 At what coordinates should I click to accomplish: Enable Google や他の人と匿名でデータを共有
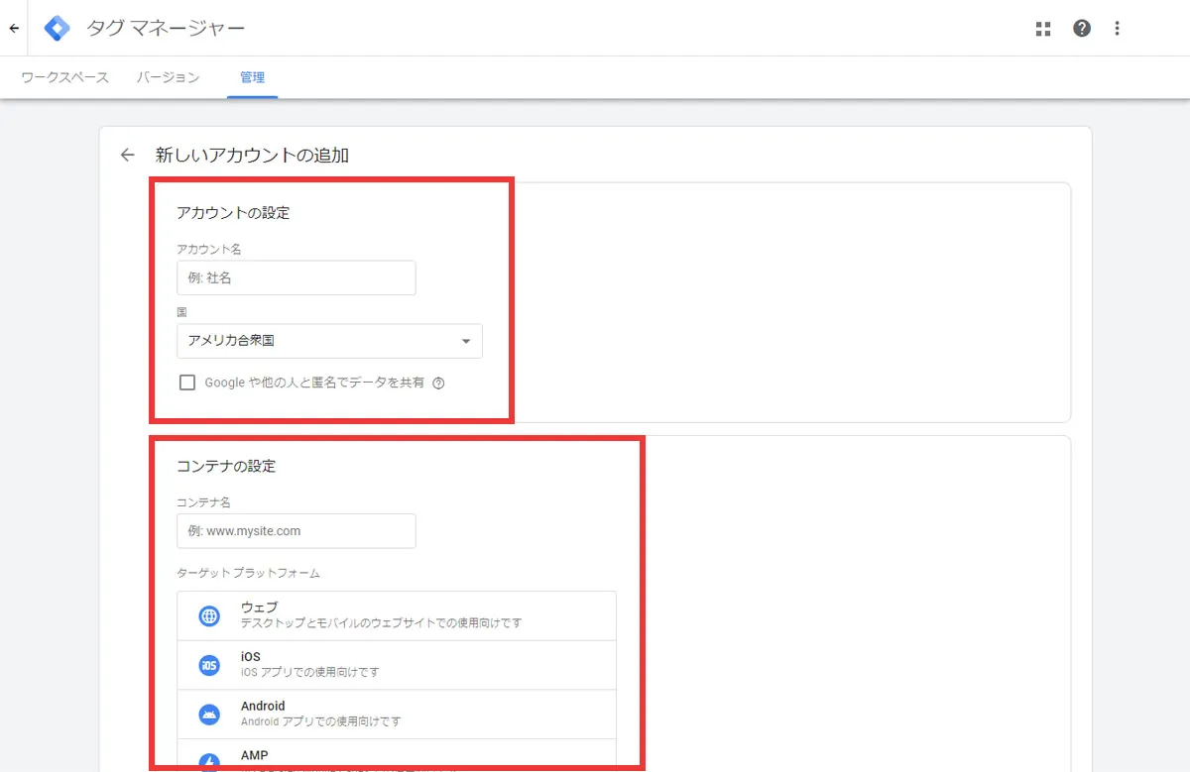[x=186, y=382]
